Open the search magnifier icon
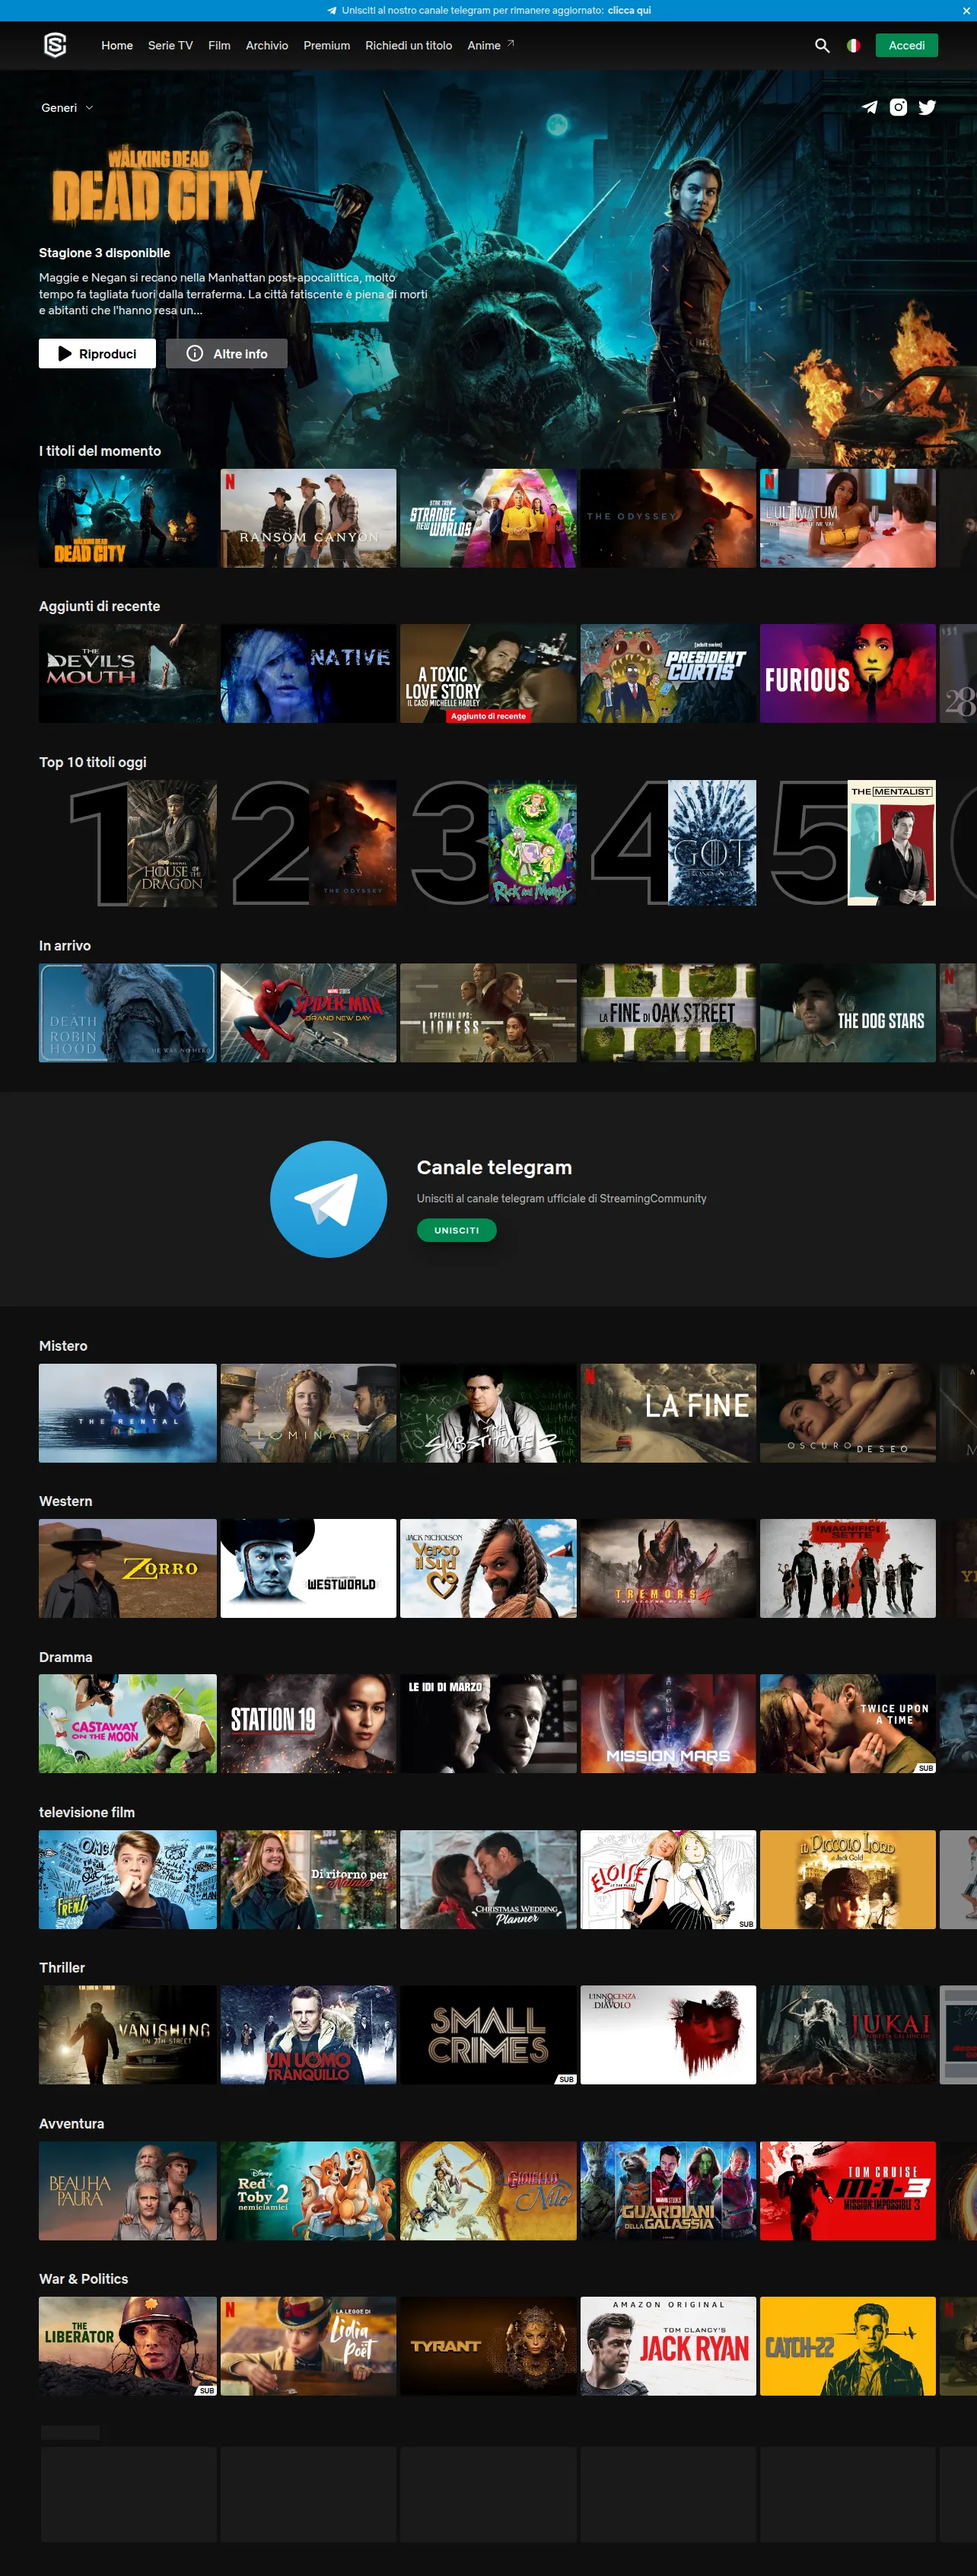The image size is (977, 2576). click(822, 45)
